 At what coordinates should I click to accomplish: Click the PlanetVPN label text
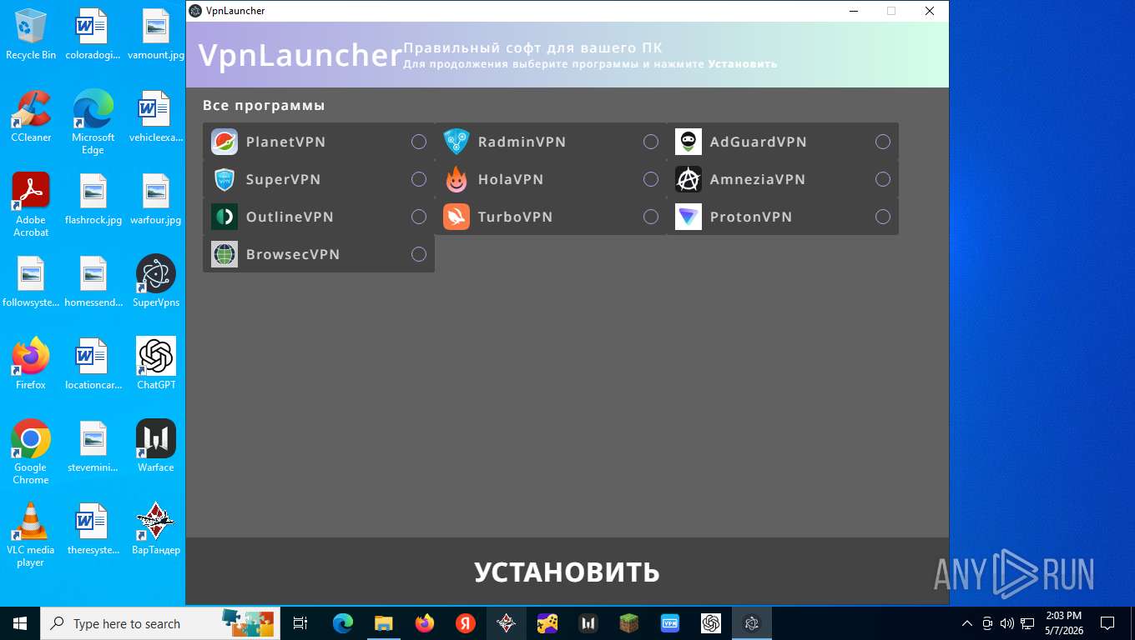(x=285, y=142)
